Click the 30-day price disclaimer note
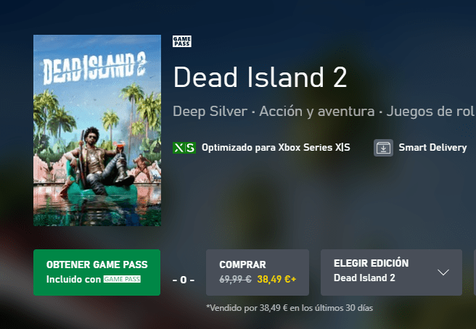 (290, 308)
